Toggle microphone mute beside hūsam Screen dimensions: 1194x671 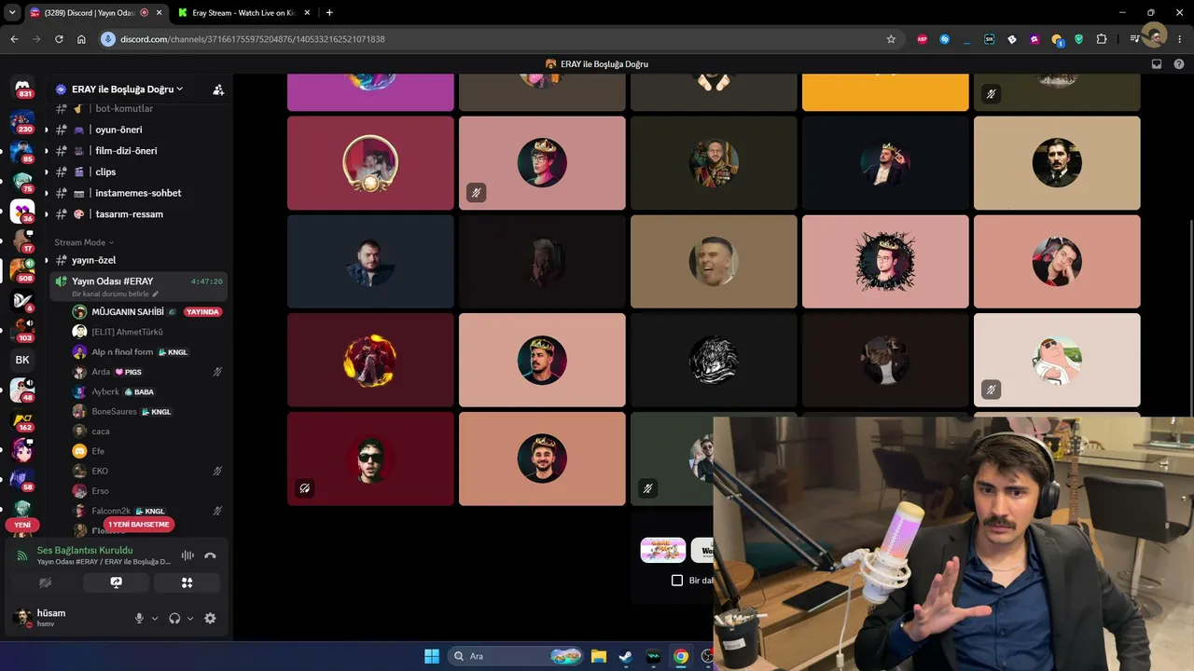click(139, 618)
